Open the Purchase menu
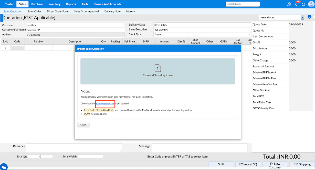Screen dimensions: 315x170 37,4
